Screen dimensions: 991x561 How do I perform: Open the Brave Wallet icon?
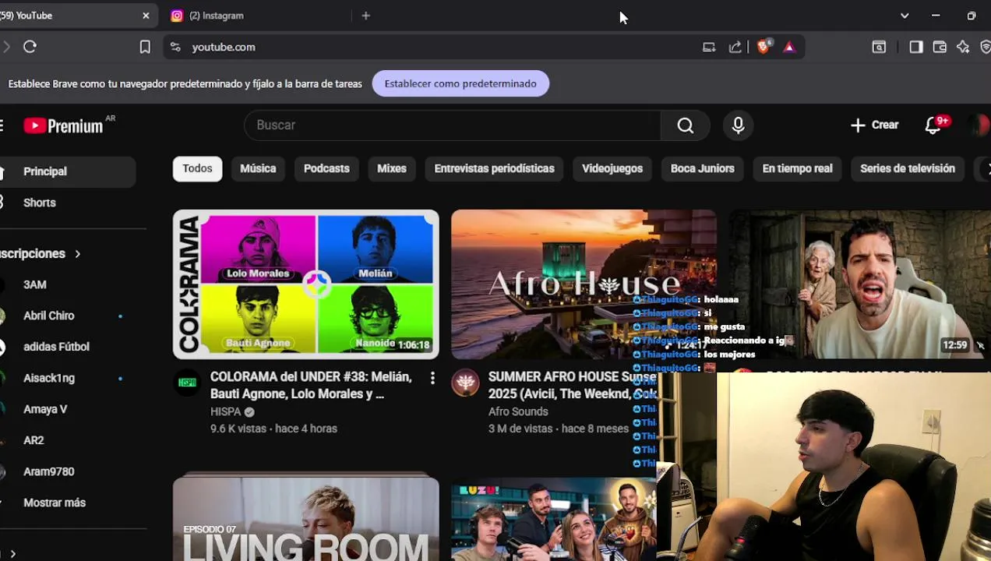940,47
